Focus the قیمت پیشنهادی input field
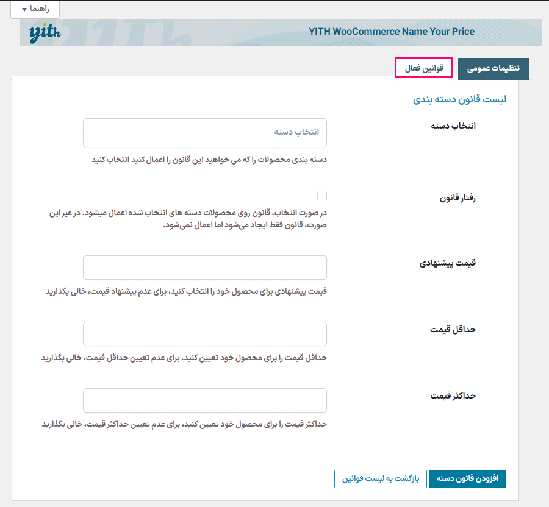The width and height of the screenshot is (549, 507). [205, 268]
